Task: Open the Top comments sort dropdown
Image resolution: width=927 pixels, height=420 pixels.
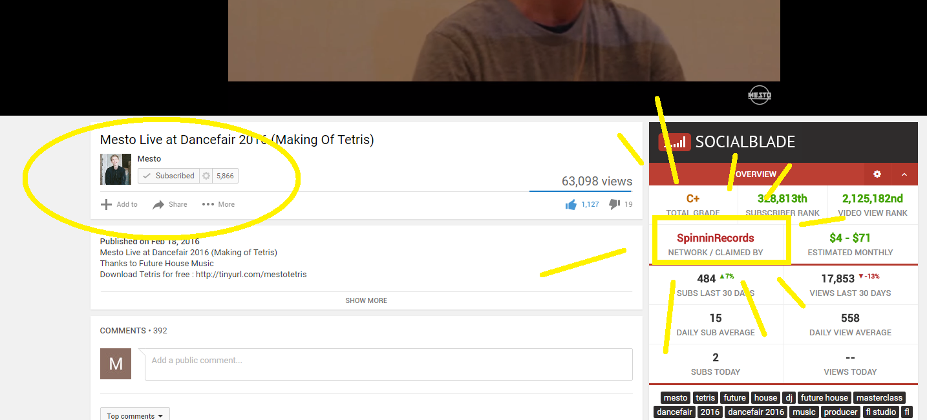Action: tap(135, 415)
